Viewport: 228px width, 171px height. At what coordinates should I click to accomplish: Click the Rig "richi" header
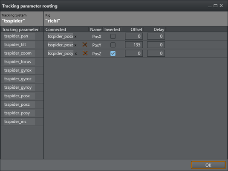(x=136, y=19)
